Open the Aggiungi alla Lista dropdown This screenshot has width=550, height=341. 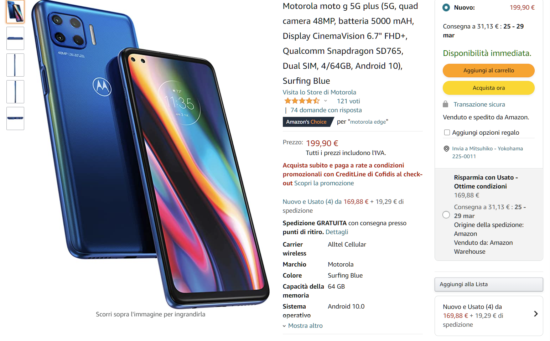(x=489, y=284)
